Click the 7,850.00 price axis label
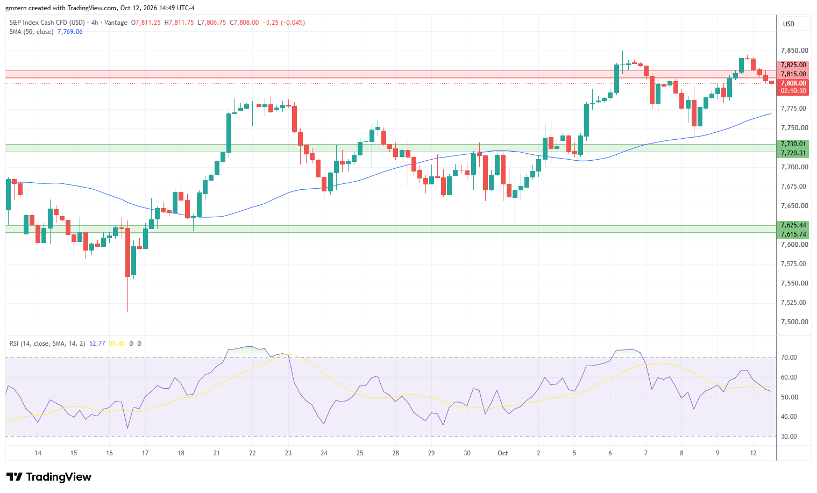Image resolution: width=817 pixels, height=493 pixels. 794,51
